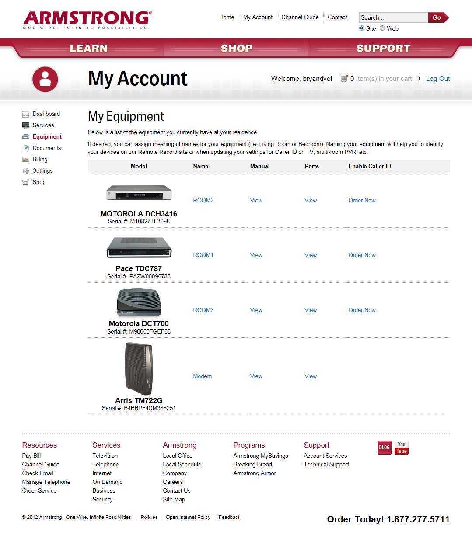Open Manage Telephone footer link
Screen dimensions: 472x539
[x=46, y=482]
